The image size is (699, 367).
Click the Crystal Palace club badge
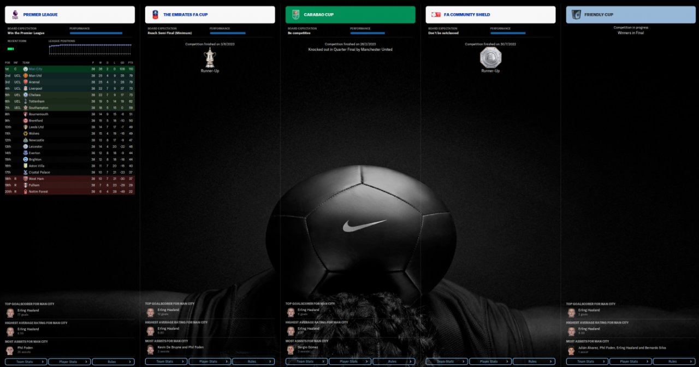pyautogui.click(x=26, y=172)
